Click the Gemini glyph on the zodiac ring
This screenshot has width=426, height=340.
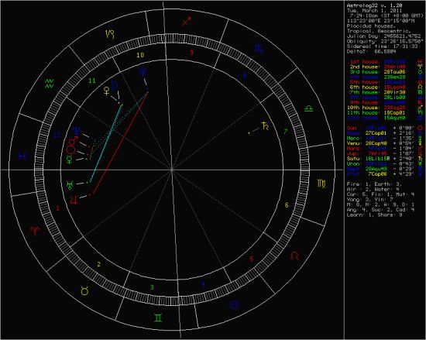(x=158, y=318)
